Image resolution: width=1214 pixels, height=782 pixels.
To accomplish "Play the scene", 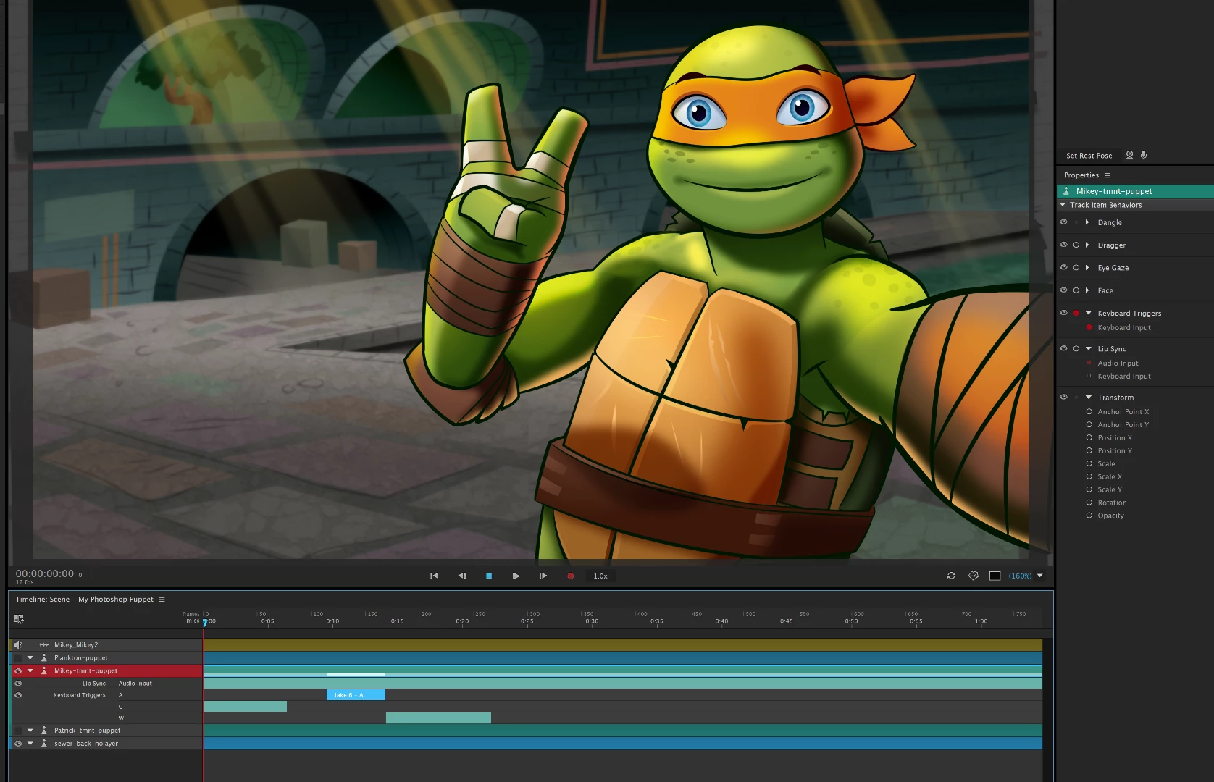I will click(x=516, y=576).
